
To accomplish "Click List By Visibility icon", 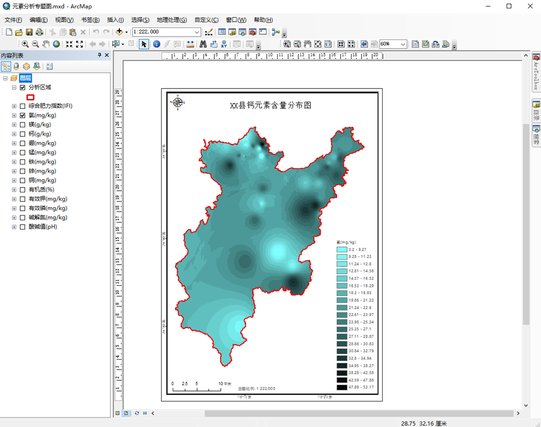I will coord(27,66).
